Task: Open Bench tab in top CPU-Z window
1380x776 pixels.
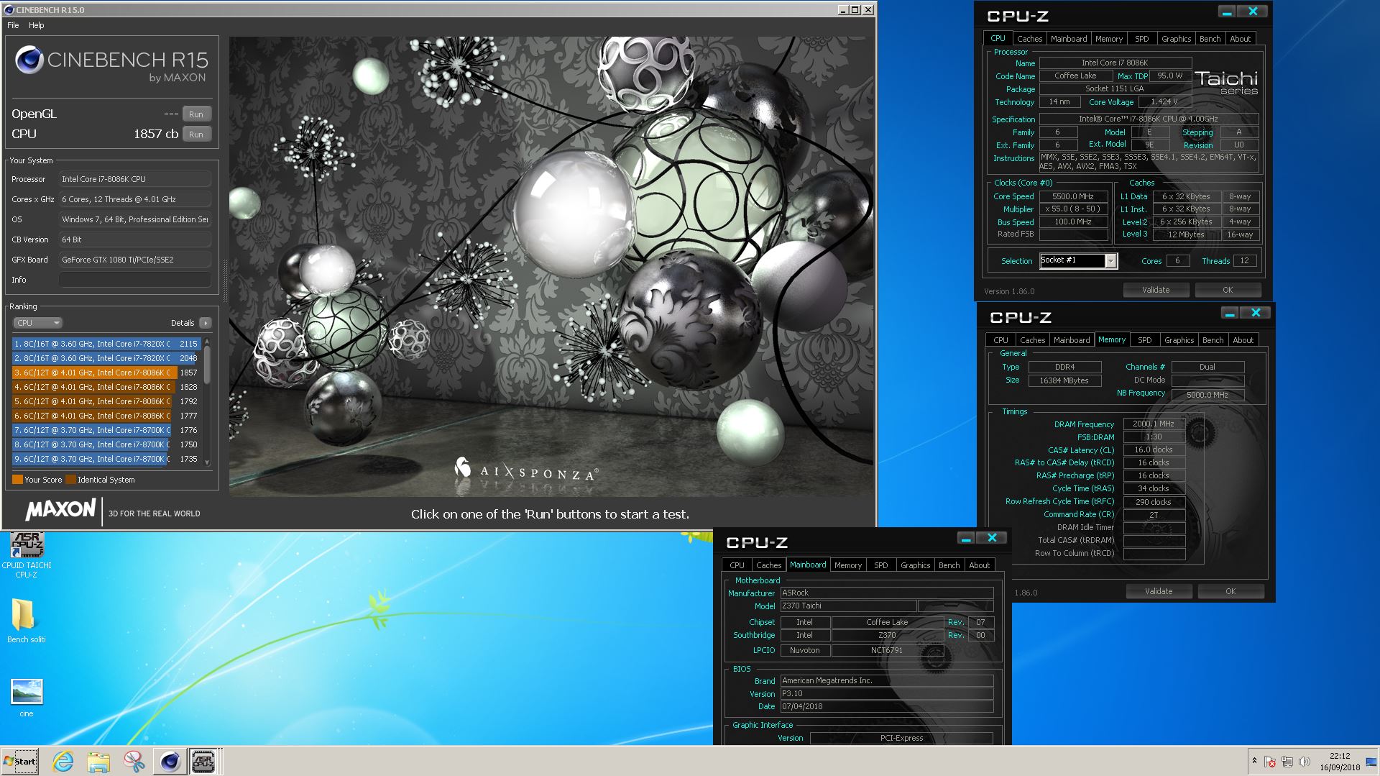Action: pos(1210,39)
